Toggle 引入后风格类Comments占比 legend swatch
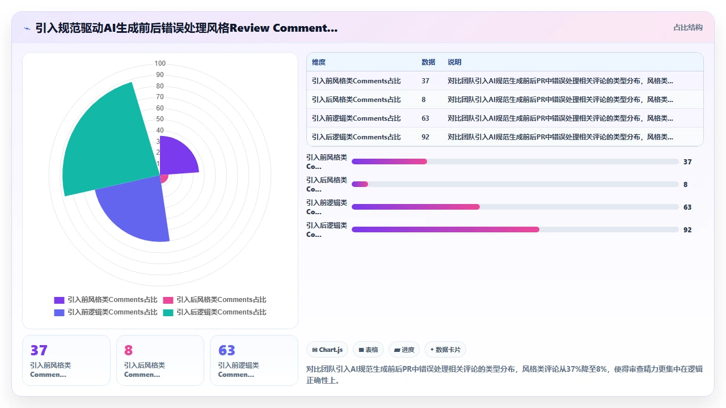The height and width of the screenshot is (408, 726). (168, 300)
